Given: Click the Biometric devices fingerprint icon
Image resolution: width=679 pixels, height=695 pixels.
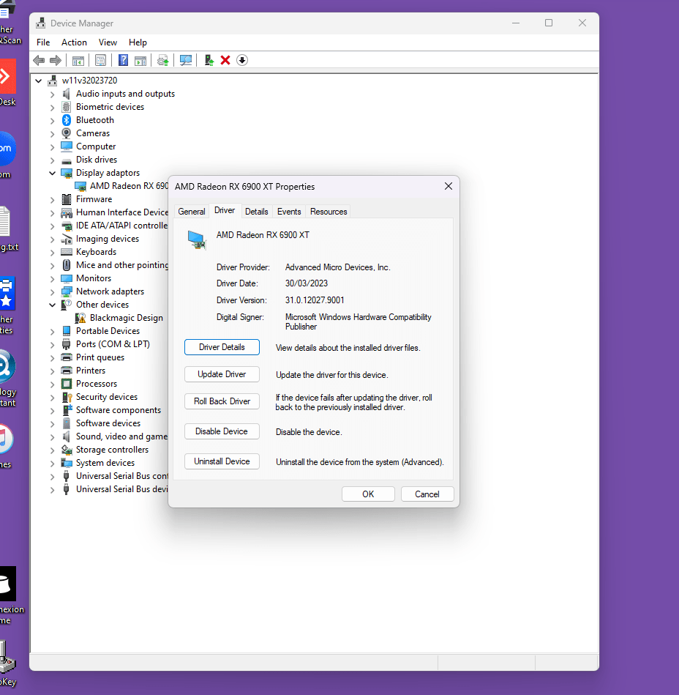Looking at the screenshot, I should (x=67, y=107).
